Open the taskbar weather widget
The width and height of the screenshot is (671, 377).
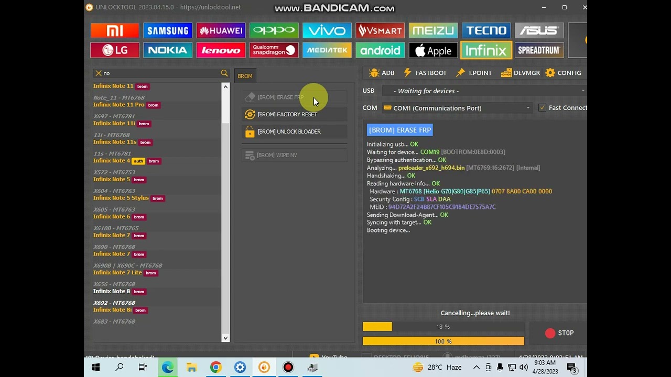tap(437, 368)
